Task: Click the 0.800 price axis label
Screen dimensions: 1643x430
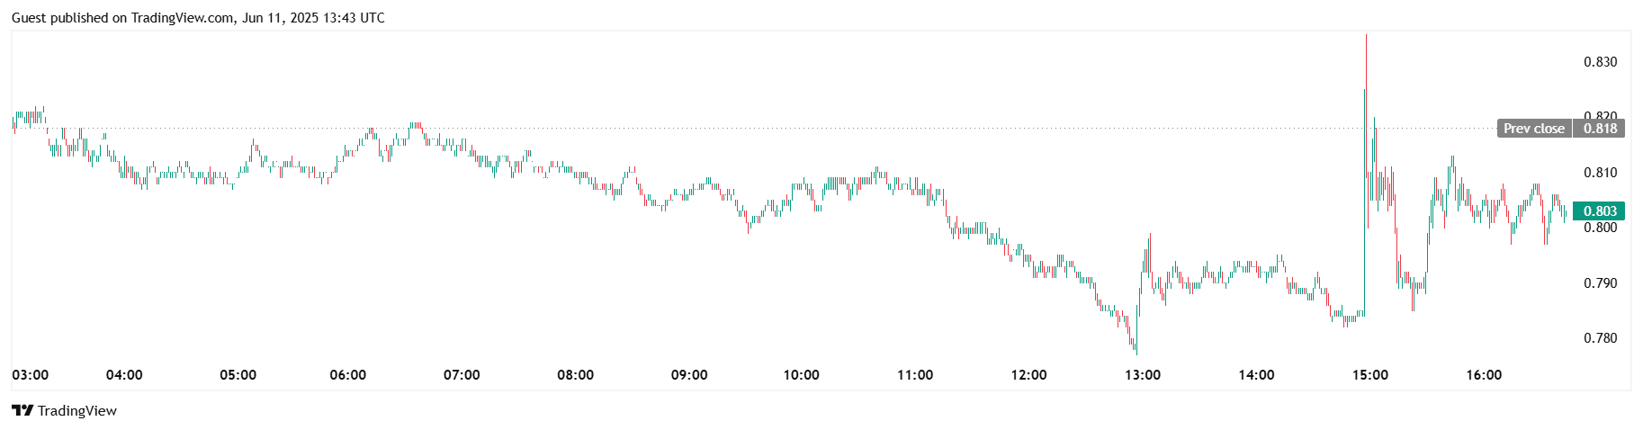Action: point(1600,228)
